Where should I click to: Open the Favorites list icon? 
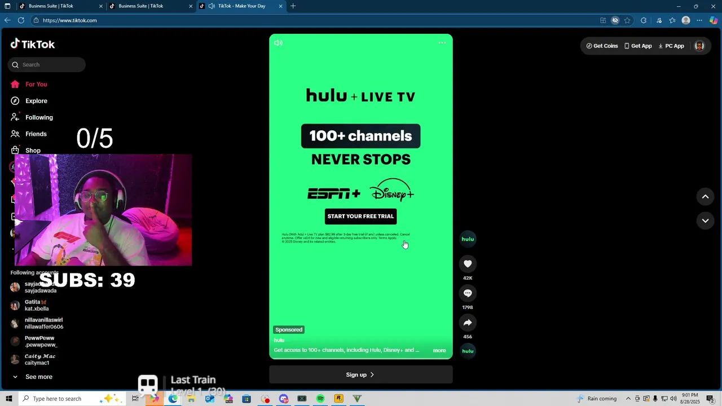pyautogui.click(x=672, y=20)
